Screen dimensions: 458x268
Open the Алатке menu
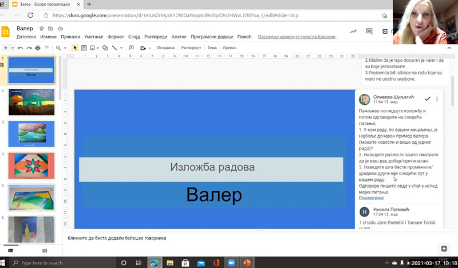[179, 37]
